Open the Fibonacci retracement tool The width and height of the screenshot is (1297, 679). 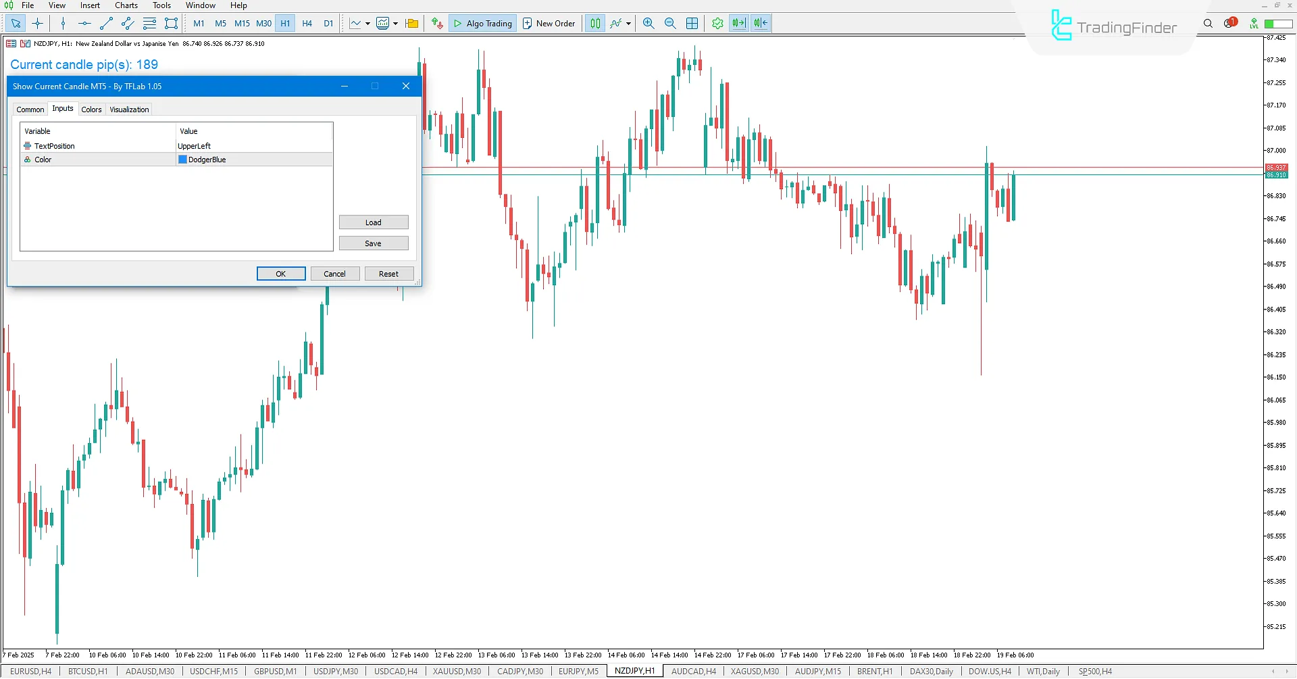[149, 23]
